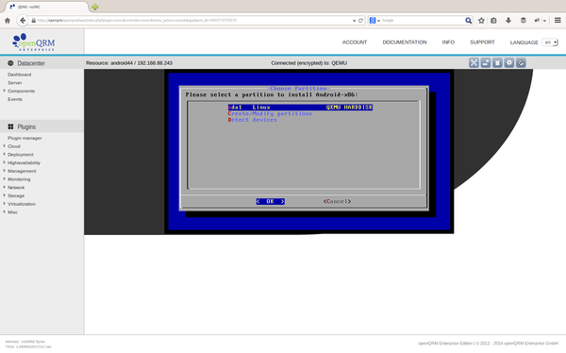Open the noVNC extra keys icon

(x=486, y=63)
